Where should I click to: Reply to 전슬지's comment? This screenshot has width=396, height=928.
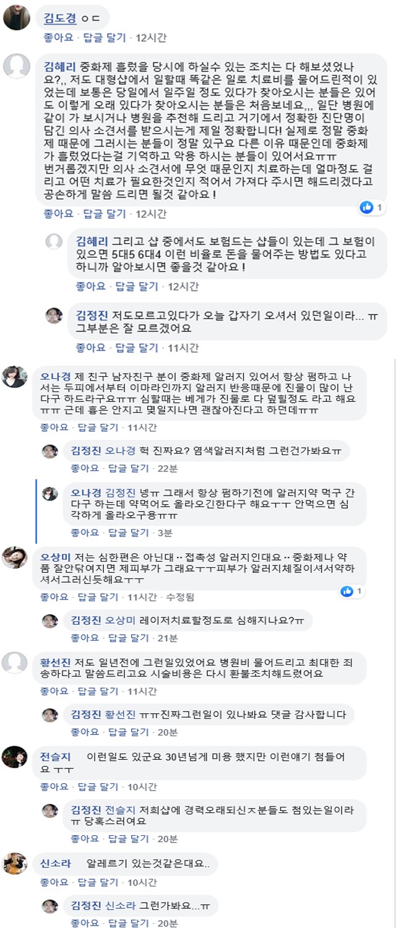pos(101,787)
